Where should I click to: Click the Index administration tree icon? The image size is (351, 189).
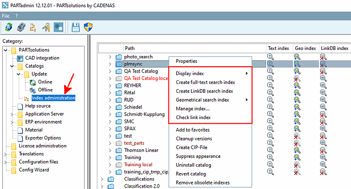27,98
